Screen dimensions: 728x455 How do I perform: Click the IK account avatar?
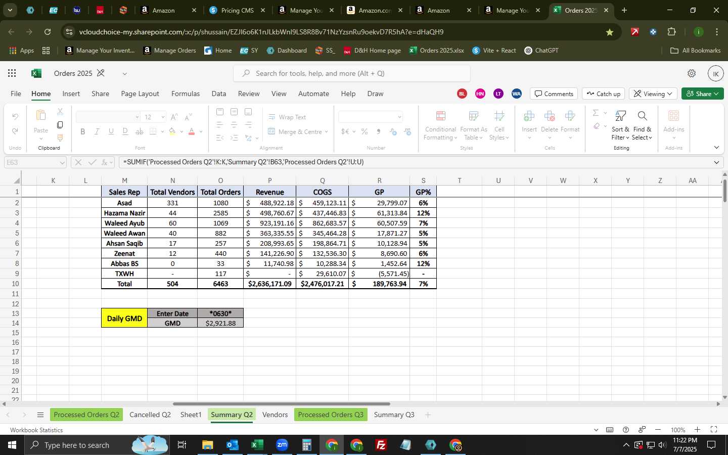point(715,73)
